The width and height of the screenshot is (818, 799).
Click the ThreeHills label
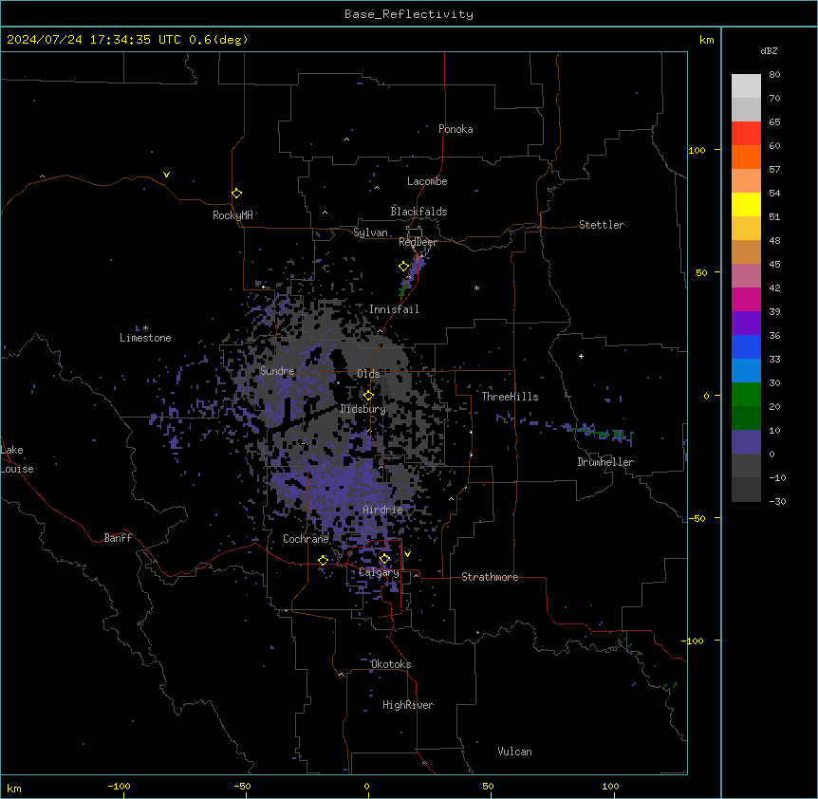pyautogui.click(x=510, y=397)
